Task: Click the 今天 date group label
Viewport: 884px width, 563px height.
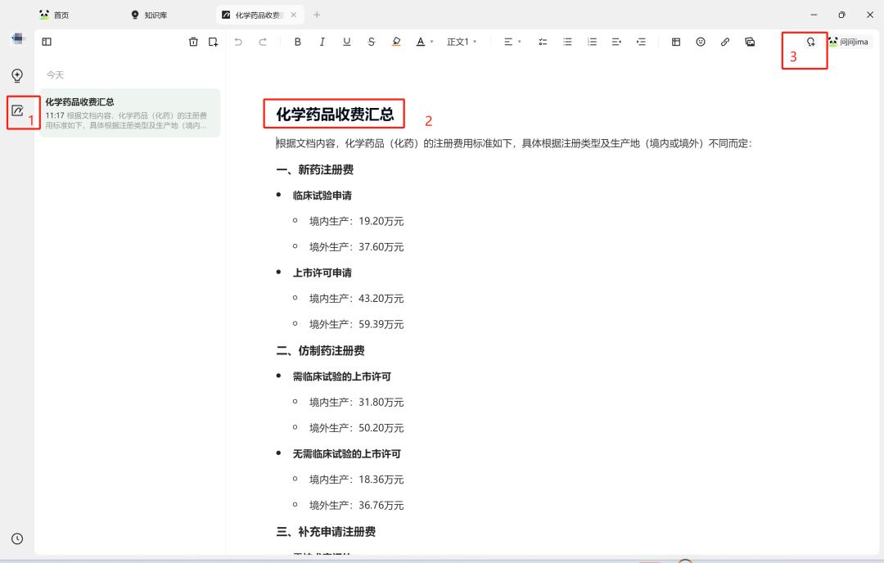Action: pos(56,75)
